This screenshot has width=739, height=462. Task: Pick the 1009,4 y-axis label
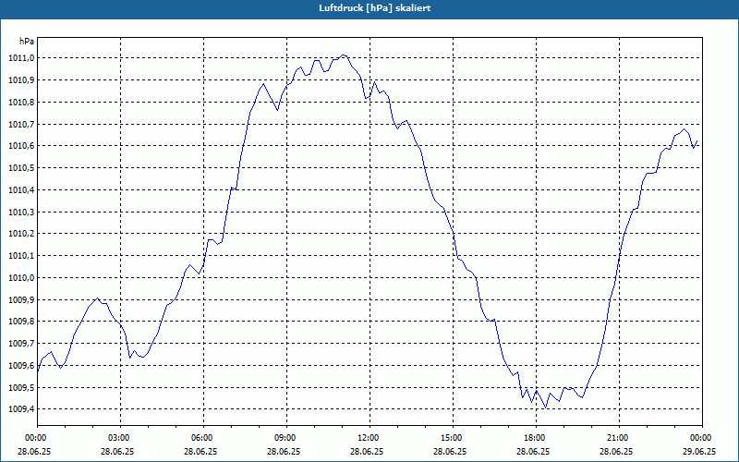(x=21, y=409)
